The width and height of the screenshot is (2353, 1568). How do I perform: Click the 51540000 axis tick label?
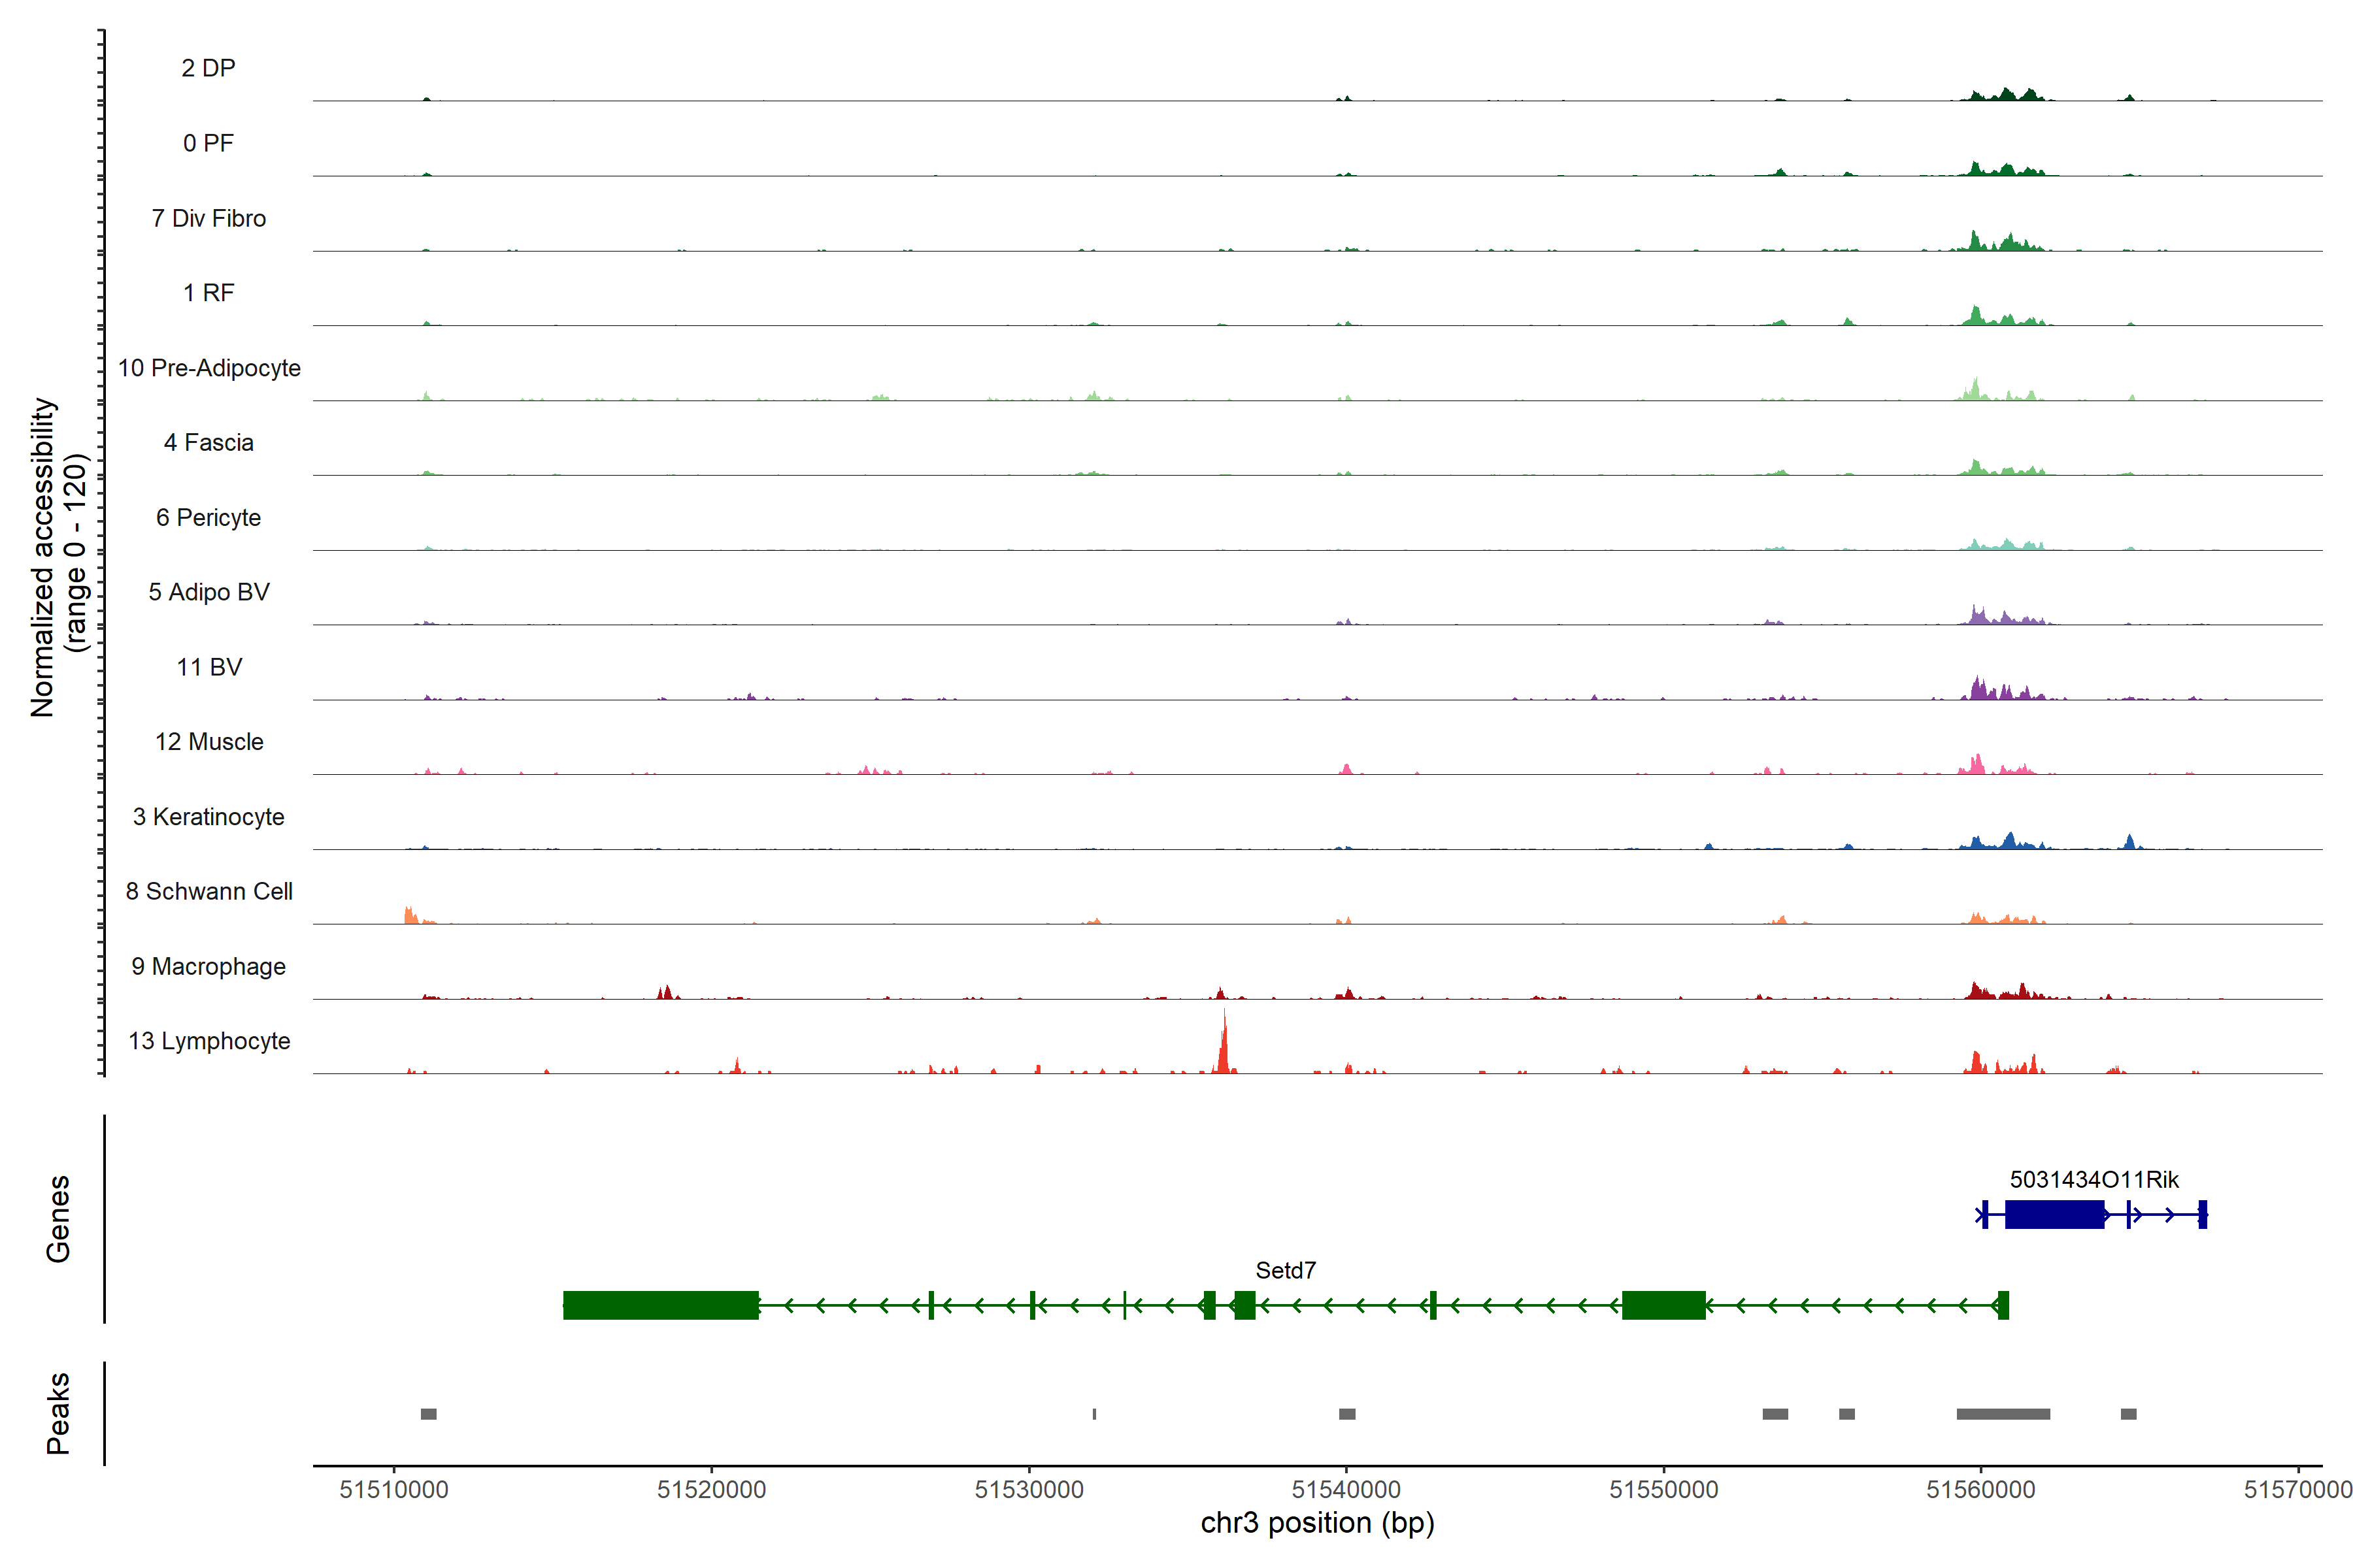coord(1346,1489)
